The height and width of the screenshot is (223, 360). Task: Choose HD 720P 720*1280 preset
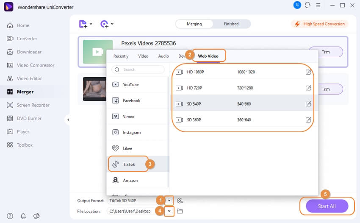pyautogui.click(x=243, y=88)
